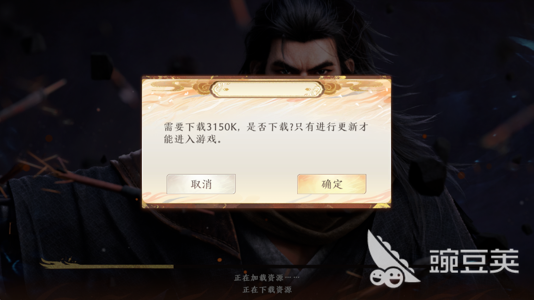Click the 正在下载资源 status text
Image resolution: width=534 pixels, height=300 pixels.
267,290
